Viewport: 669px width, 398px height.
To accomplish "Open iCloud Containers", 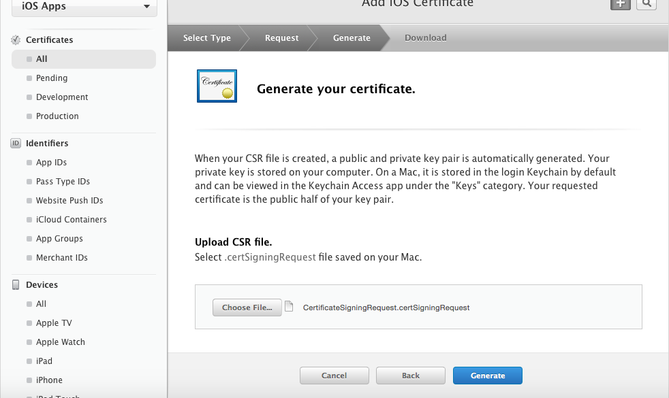I will pyautogui.click(x=72, y=220).
